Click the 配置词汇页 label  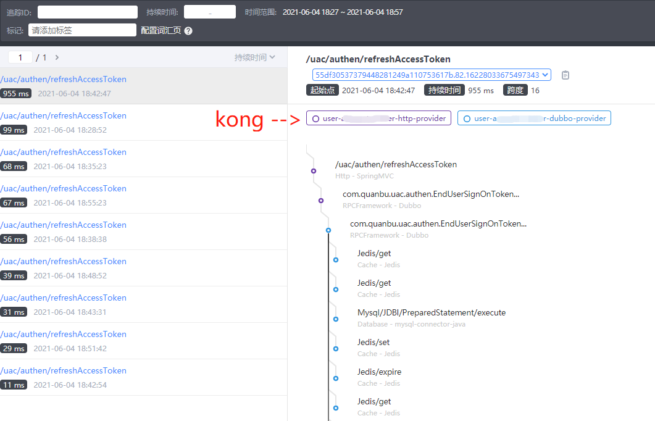161,30
